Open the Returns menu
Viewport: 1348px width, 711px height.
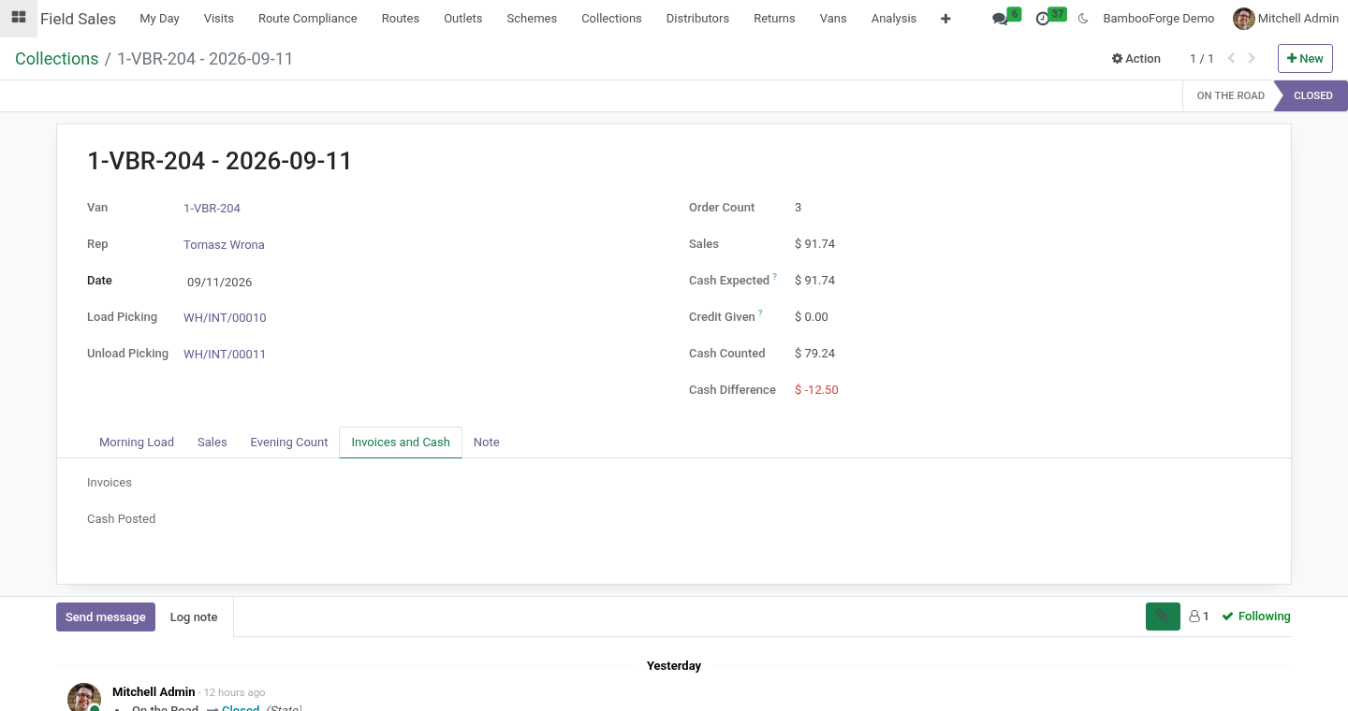774,19
